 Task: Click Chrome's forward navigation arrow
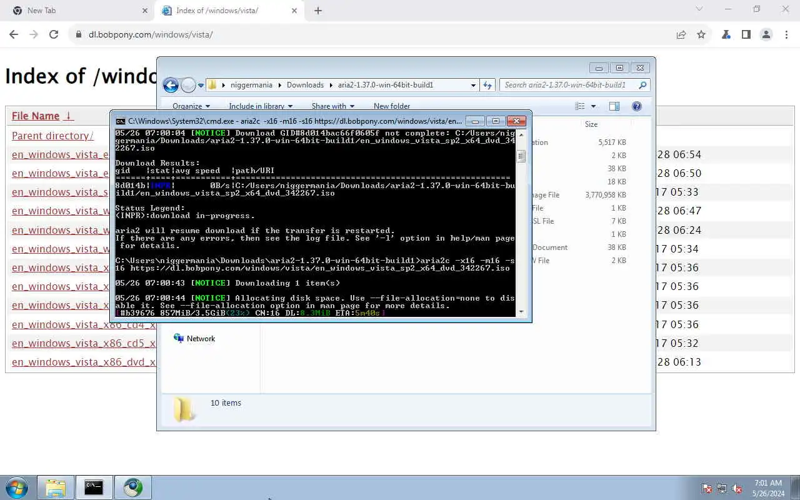pos(34,34)
